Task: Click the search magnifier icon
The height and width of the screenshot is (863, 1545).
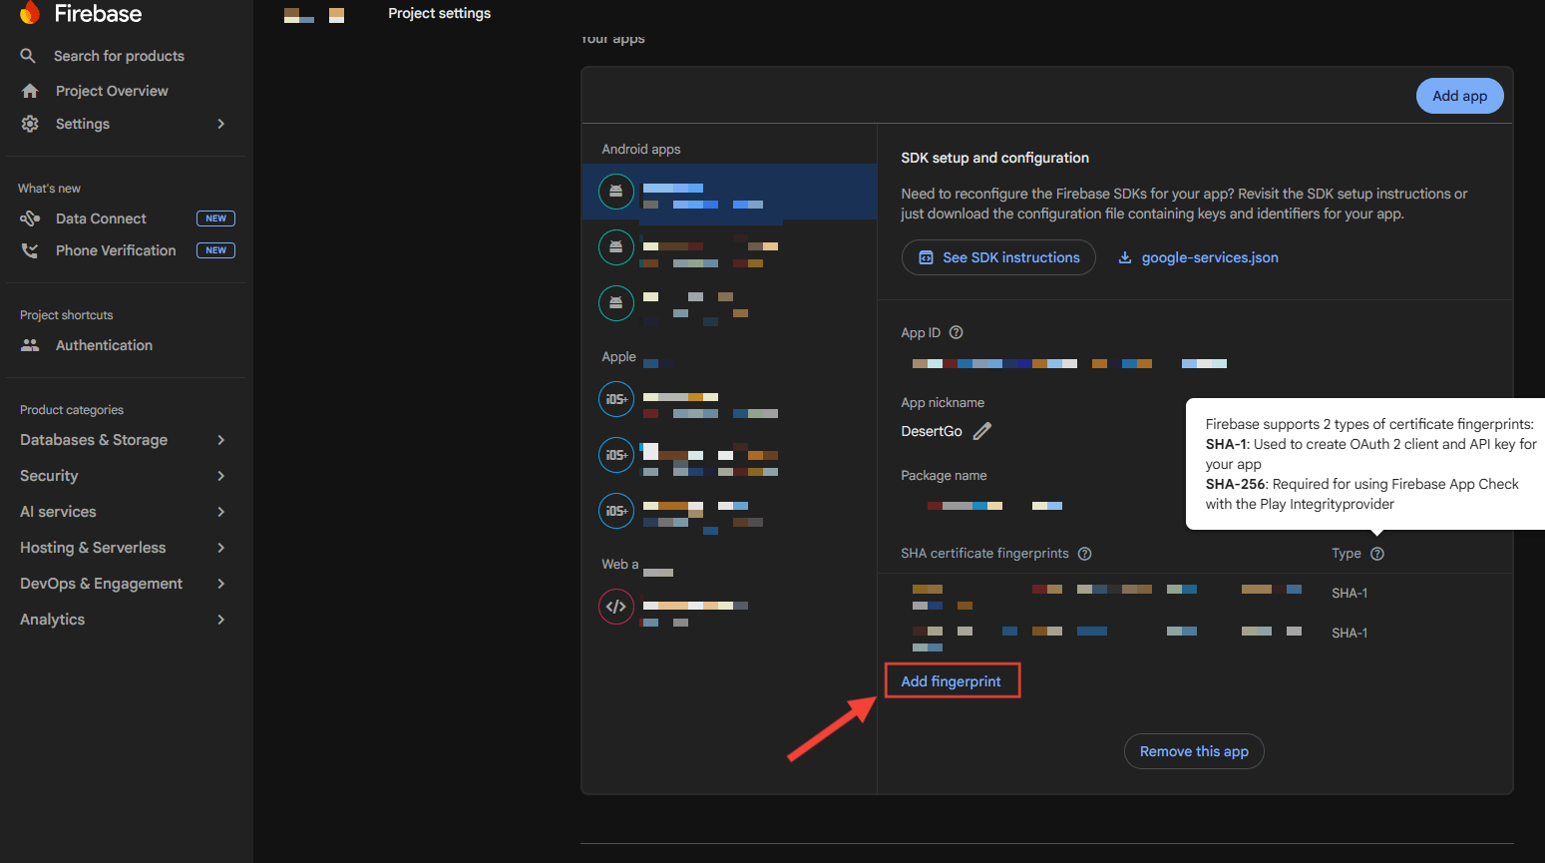Action: pyautogui.click(x=28, y=56)
